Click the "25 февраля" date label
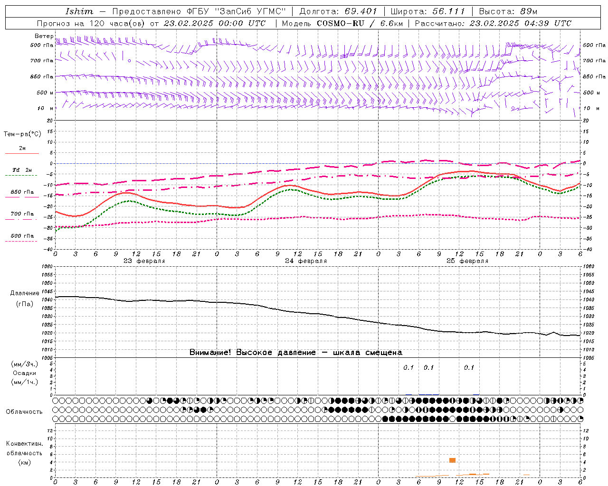The width and height of the screenshot is (608, 486). (467, 261)
